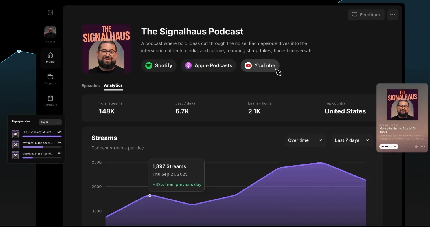This screenshot has width=430, height=227.
Task: Click the Apple Podcasts logo icon
Action: (188, 66)
